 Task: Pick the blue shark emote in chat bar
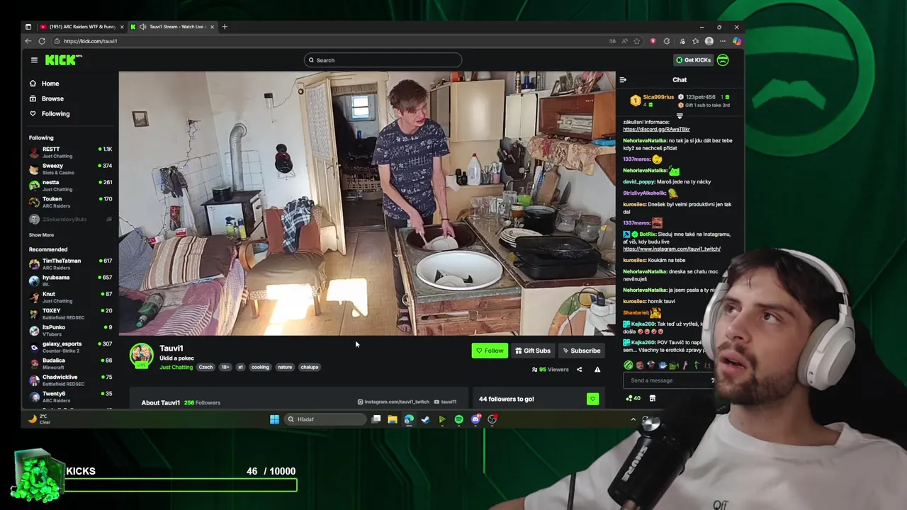(x=663, y=365)
